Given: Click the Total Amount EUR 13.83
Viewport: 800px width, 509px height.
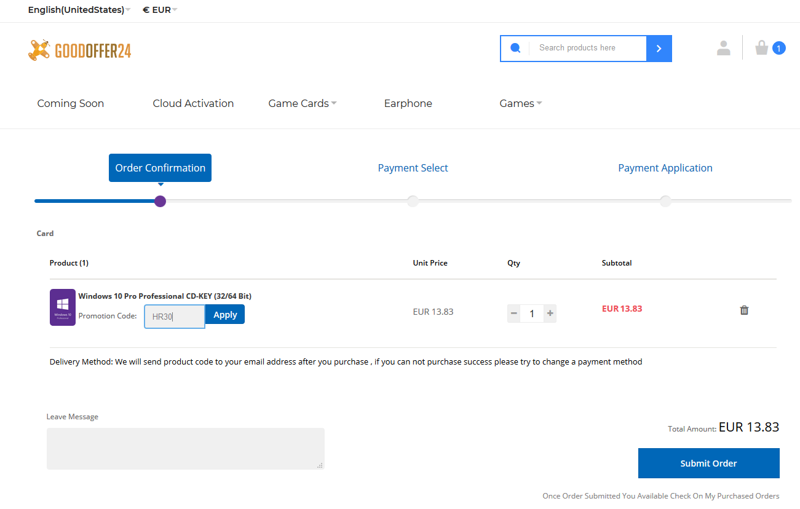Looking at the screenshot, I should coord(748,427).
